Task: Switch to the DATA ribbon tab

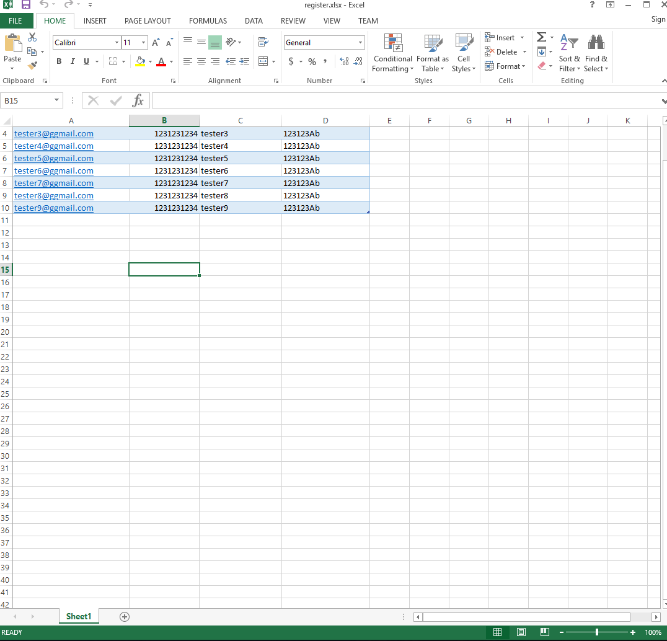Action: click(x=254, y=20)
